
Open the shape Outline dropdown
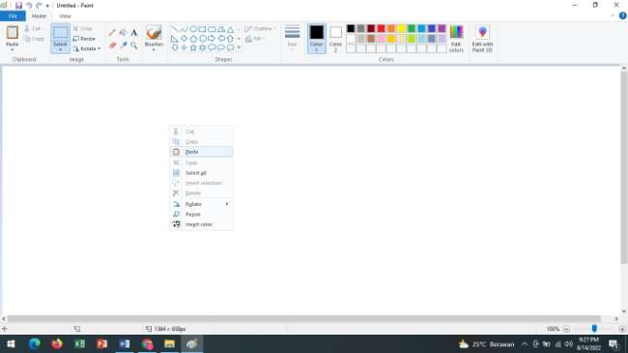pos(260,28)
